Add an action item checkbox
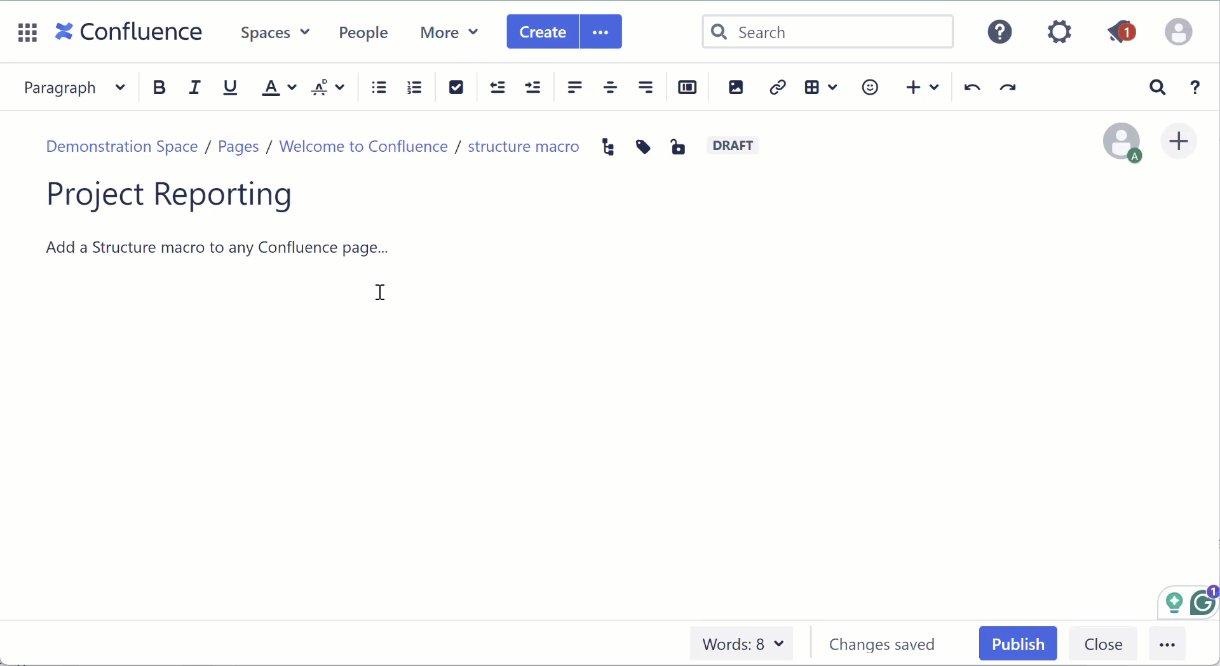Screen dimensions: 1220x666 [456, 87]
